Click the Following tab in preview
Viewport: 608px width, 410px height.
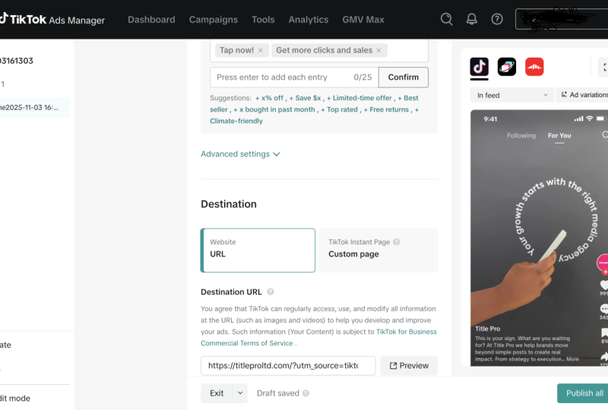(521, 136)
